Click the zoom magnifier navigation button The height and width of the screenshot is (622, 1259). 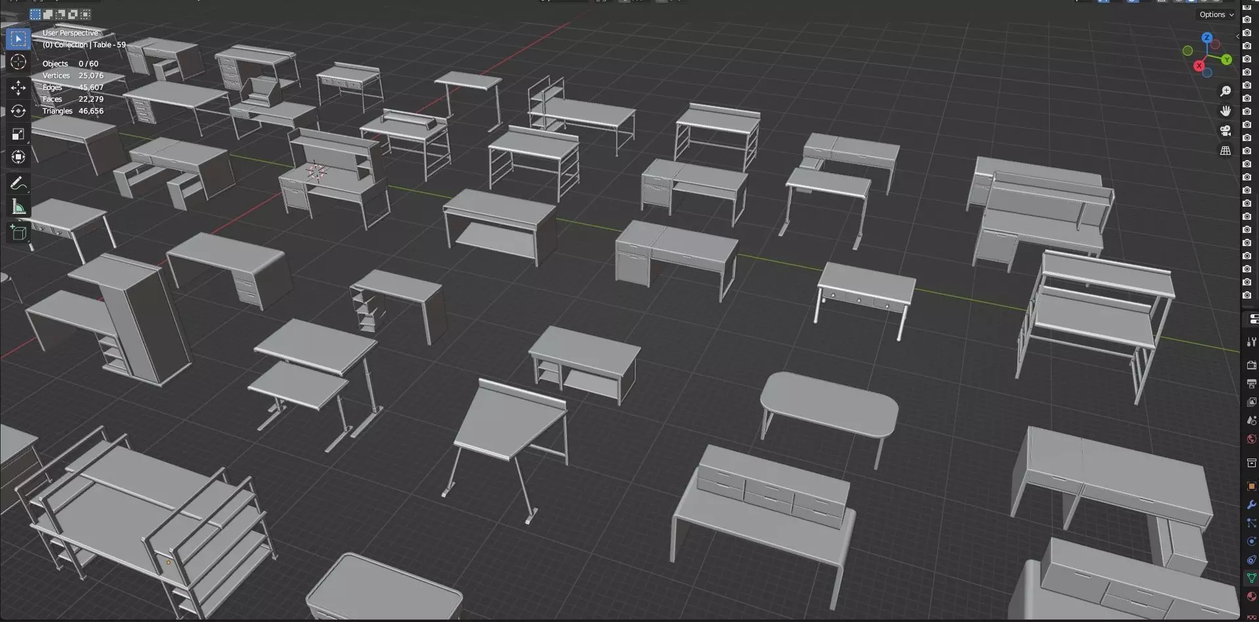point(1226,91)
